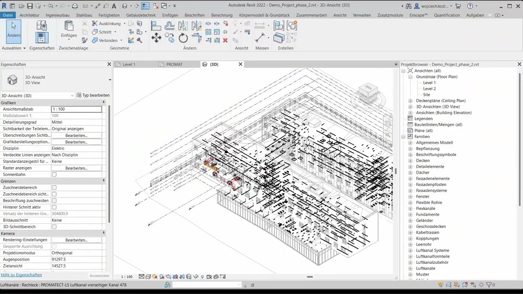
Task: Enable the 3D-Schnittbereich checkbox
Action: 54,227
